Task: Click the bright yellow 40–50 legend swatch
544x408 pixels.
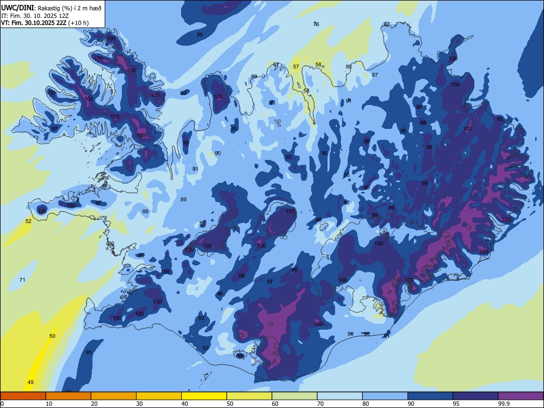Action: coord(204,396)
